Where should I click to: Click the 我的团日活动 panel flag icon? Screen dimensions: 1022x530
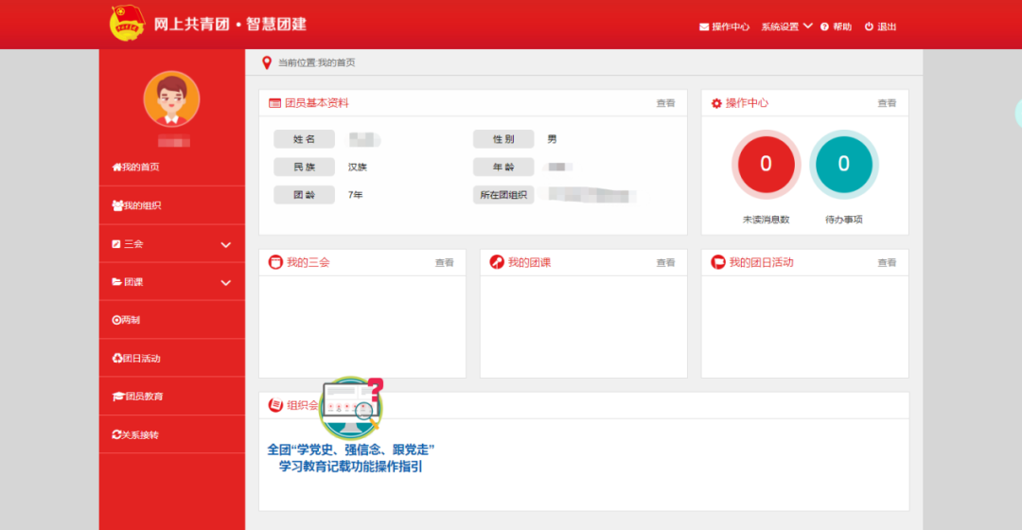pos(717,262)
